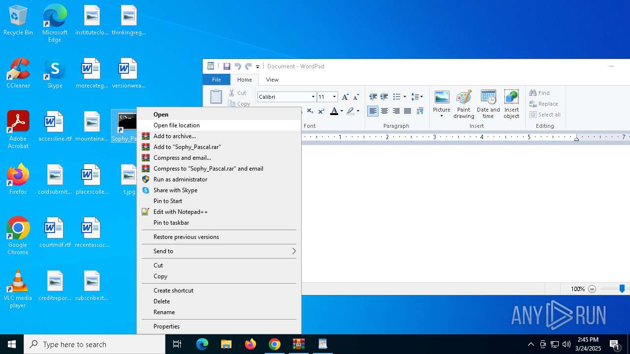Click Select all in Editing group
The width and height of the screenshot is (630, 354).
click(x=545, y=115)
